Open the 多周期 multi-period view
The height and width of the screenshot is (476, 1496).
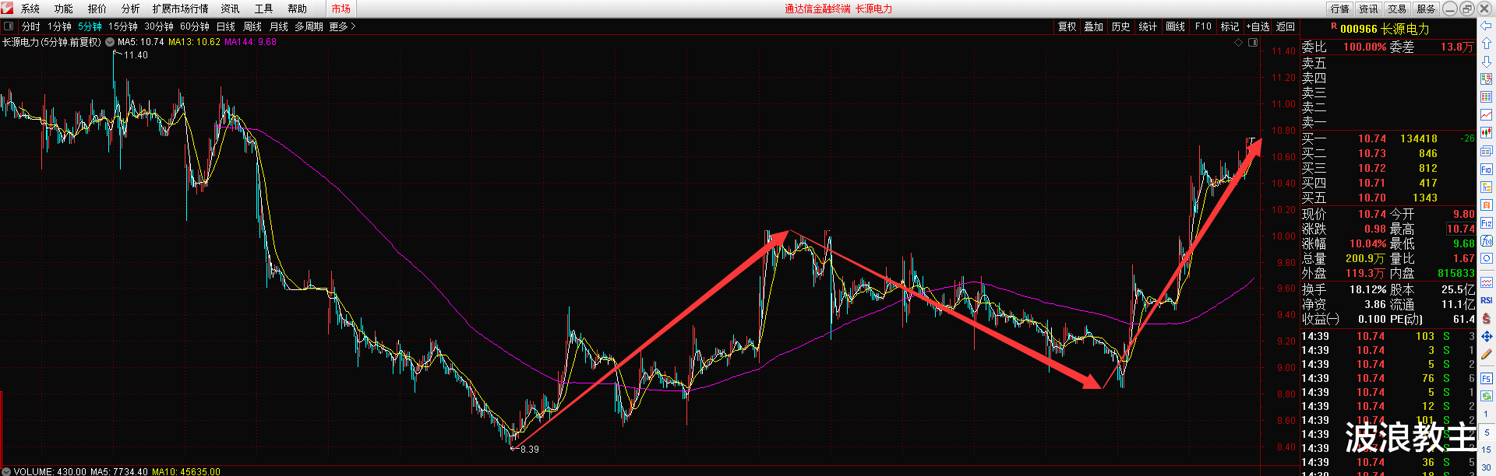click(309, 26)
